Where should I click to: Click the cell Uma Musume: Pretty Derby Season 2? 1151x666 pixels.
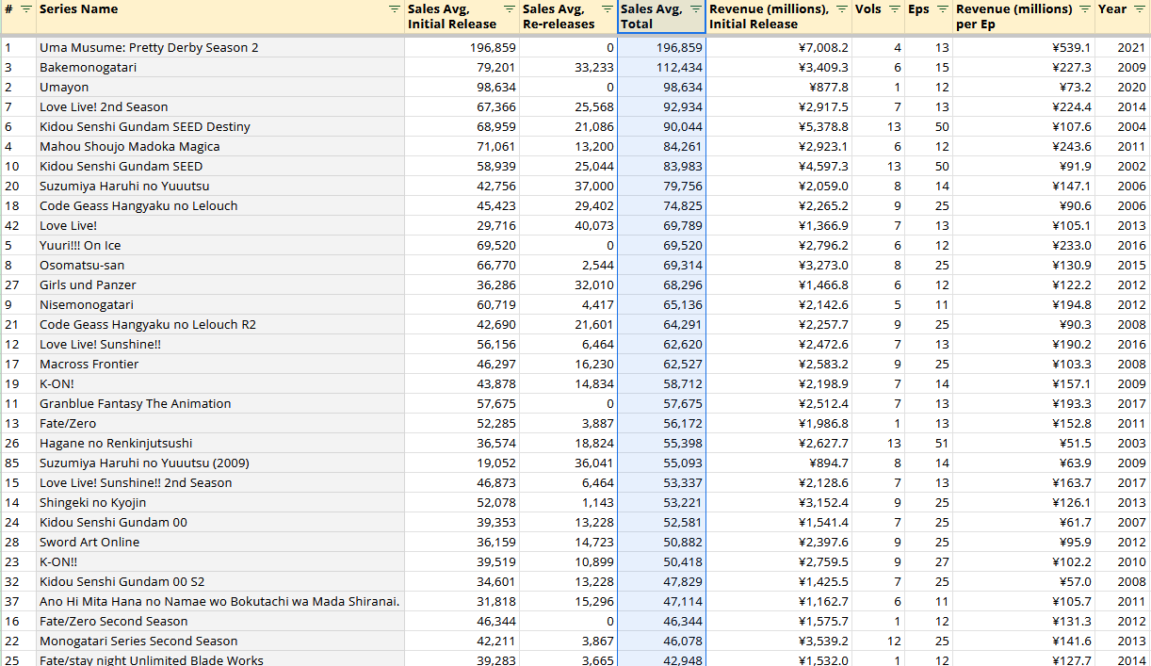pyautogui.click(x=220, y=47)
